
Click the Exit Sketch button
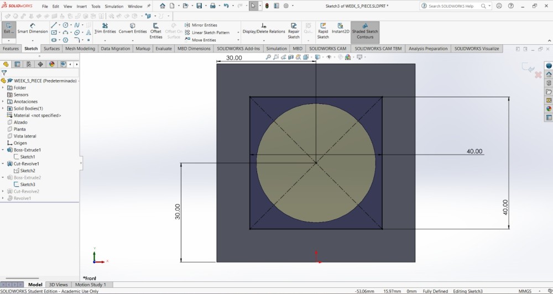tap(9, 29)
